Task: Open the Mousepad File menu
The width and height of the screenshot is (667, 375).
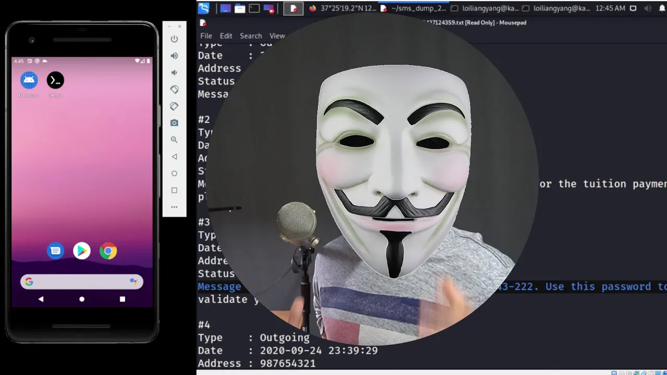Action: [206, 36]
